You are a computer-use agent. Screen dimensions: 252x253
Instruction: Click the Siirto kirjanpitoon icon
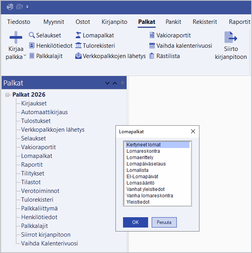231,38
